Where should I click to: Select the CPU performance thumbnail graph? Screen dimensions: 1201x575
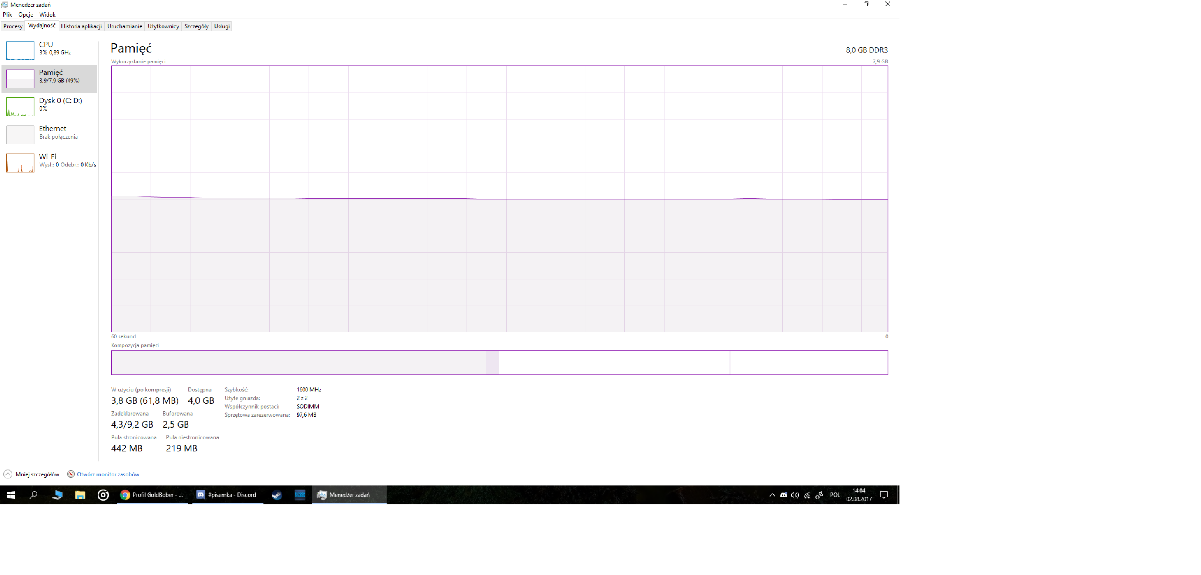pos(20,50)
